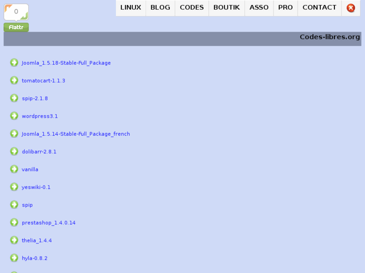Click the green arrow icon beside hyla-0.8.2
Viewport: 365px width, 273px height.
14,258
